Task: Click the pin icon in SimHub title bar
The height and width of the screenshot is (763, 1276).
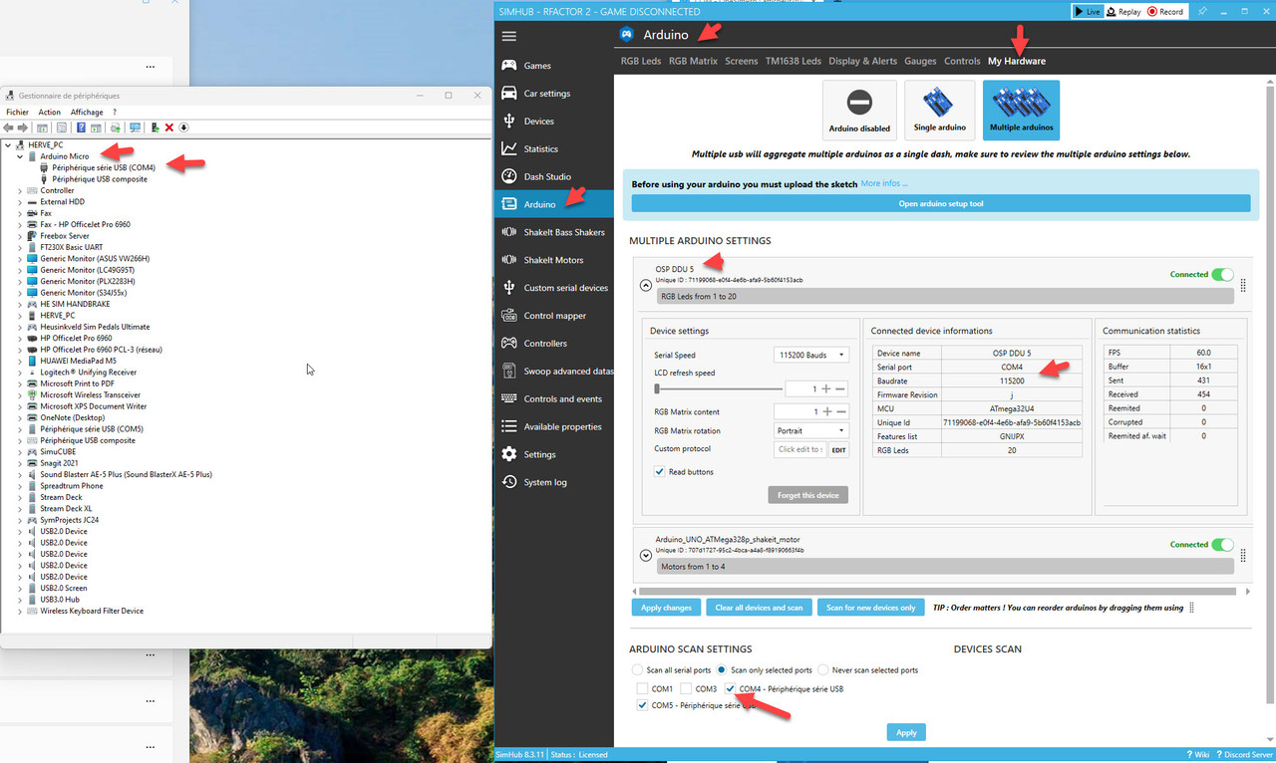Action: coord(1203,11)
